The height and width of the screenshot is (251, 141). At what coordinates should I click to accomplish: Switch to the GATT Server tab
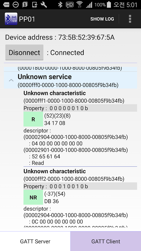click(x=35, y=241)
